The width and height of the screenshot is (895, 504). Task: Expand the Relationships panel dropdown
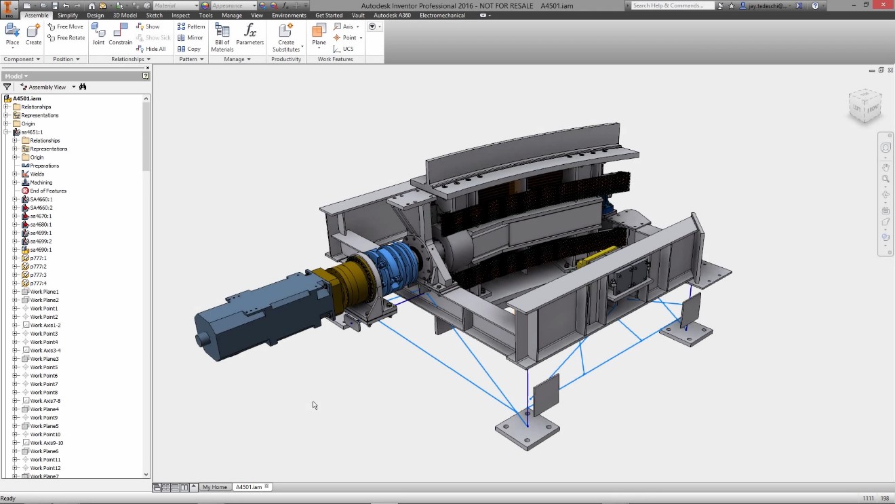click(x=131, y=59)
